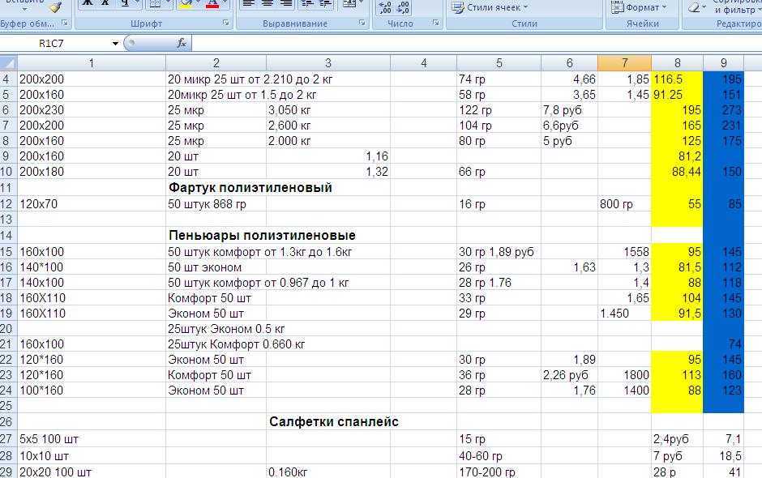
Task: Select column 1 header
Action: 92,63
